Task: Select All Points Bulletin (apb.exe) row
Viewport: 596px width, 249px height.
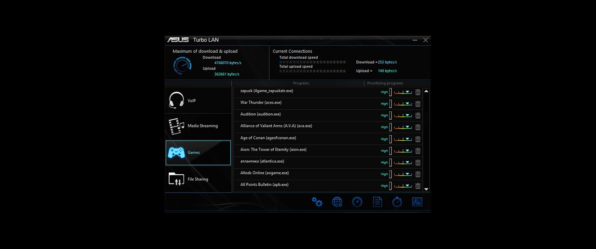Action: tap(328, 186)
